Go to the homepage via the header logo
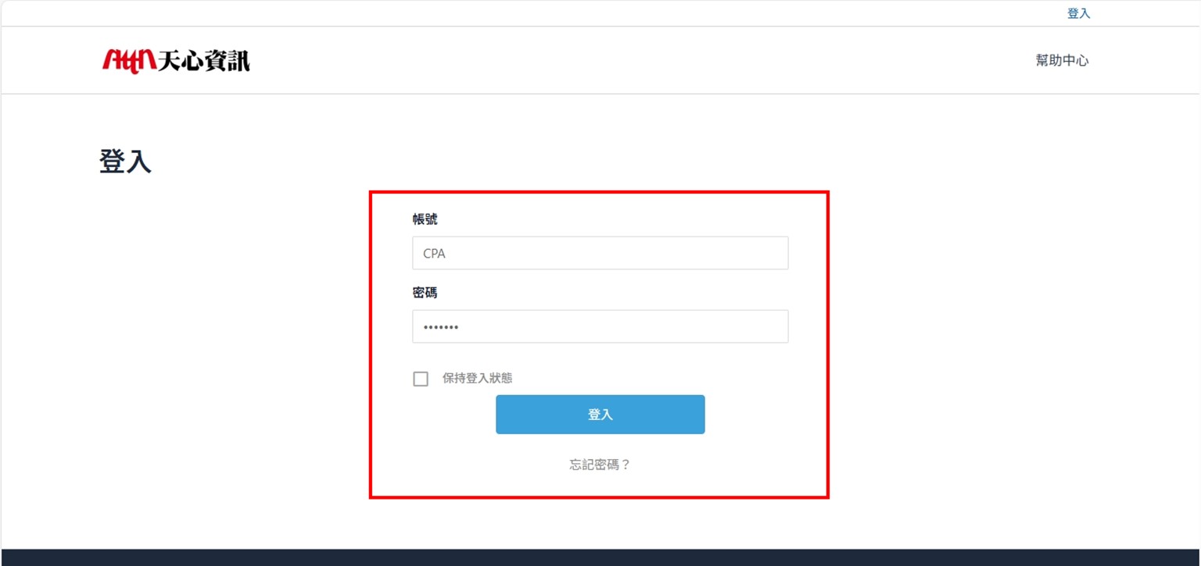Viewport: 1201px width, 566px height. (176, 61)
